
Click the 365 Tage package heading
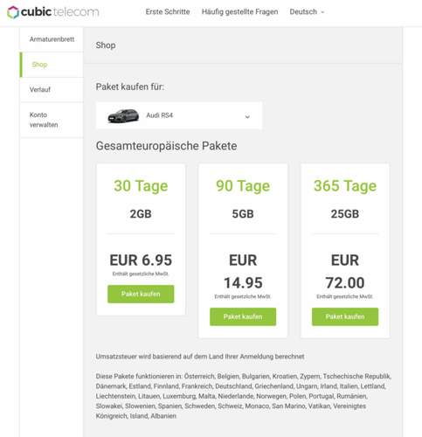345,186
